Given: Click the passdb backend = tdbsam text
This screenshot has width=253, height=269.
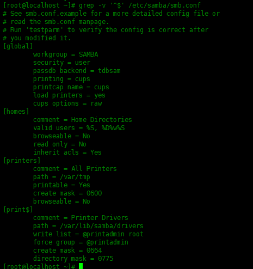Looking at the screenshot, I should click(x=77, y=71).
